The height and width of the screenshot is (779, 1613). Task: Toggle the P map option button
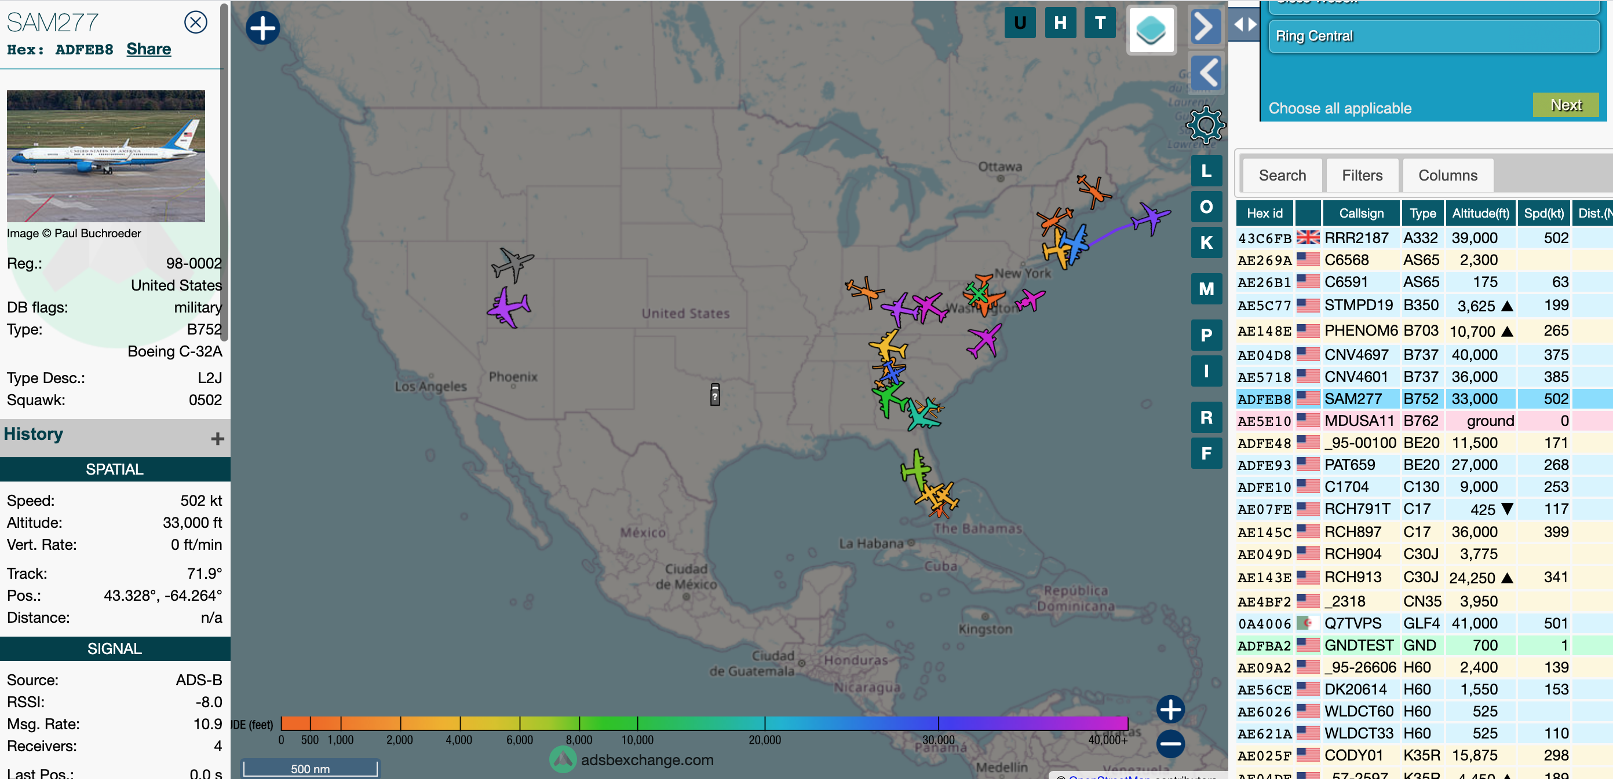(1206, 335)
